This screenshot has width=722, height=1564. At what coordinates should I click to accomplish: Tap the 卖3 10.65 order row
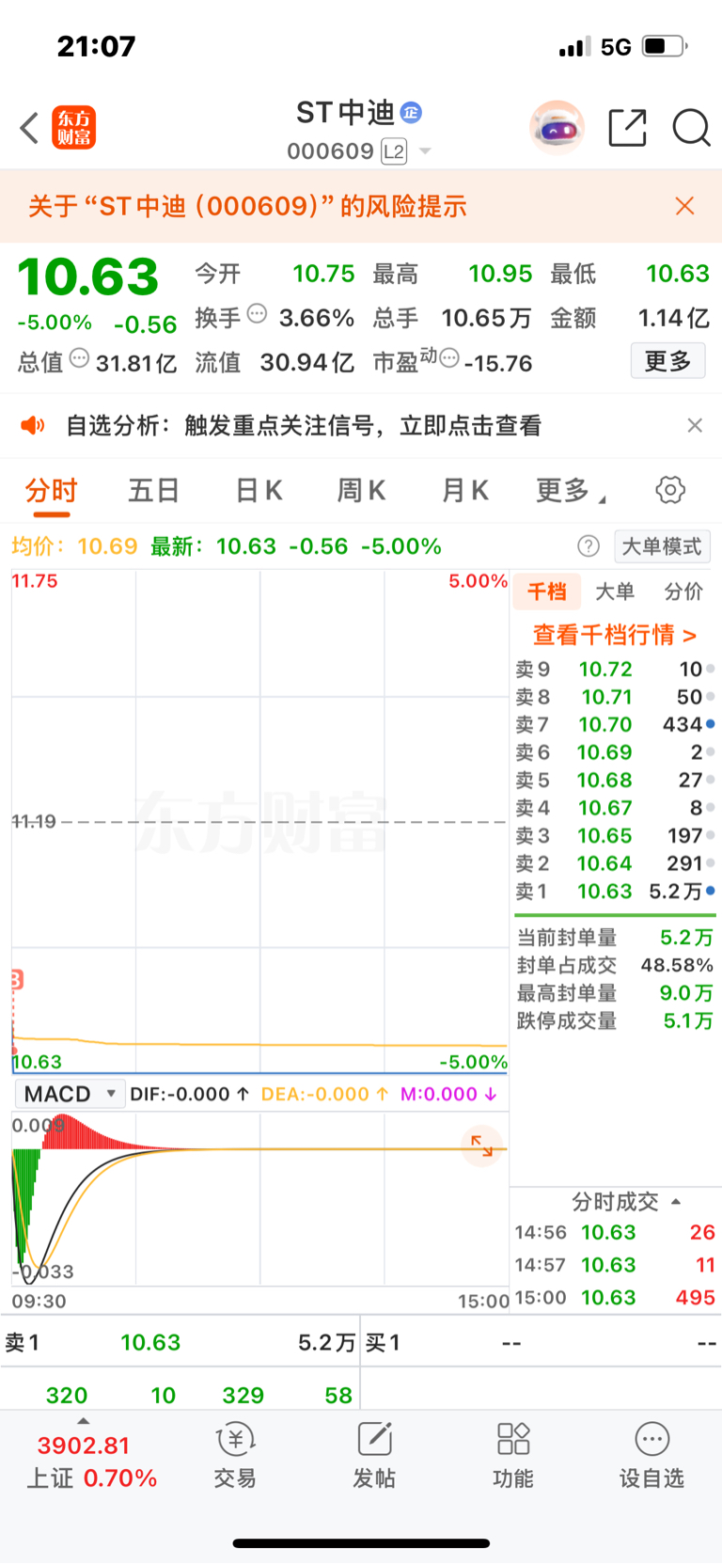click(615, 836)
